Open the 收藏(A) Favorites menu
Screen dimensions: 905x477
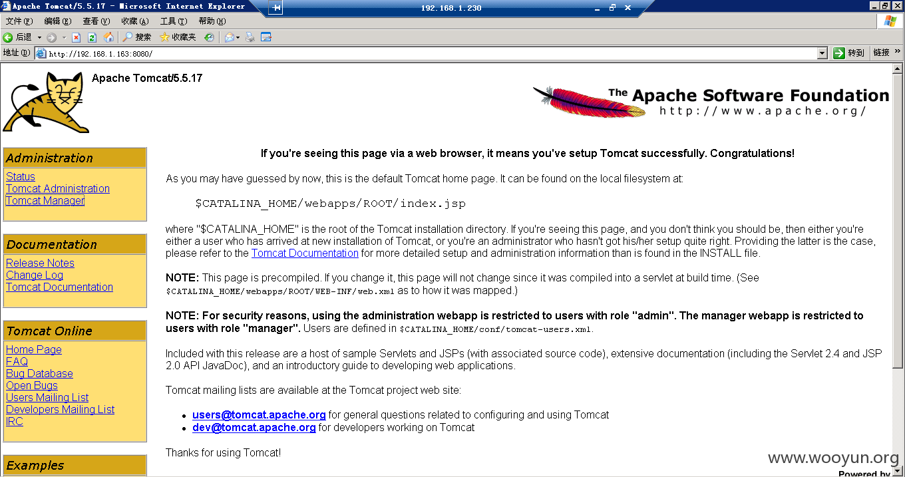[134, 21]
